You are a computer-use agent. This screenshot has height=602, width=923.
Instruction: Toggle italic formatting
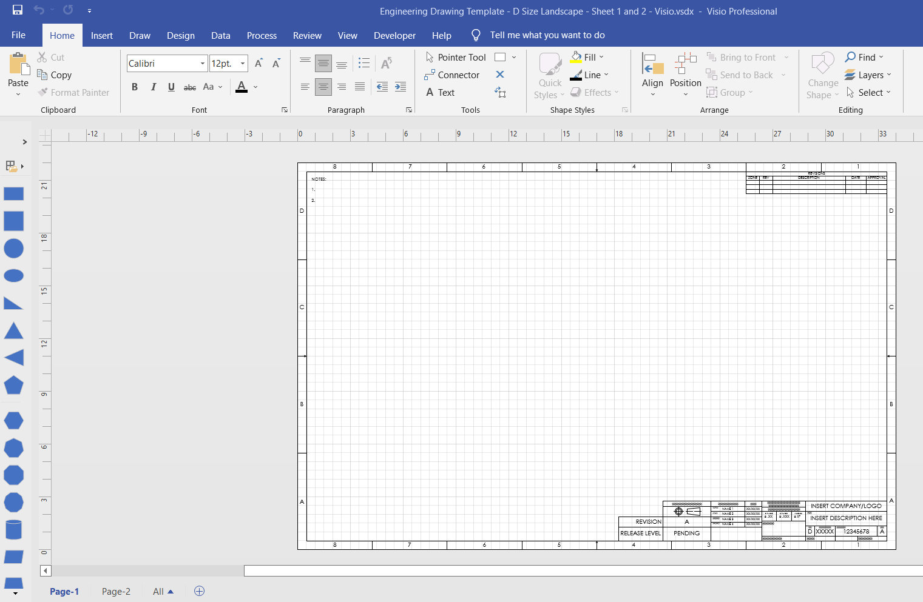click(153, 87)
